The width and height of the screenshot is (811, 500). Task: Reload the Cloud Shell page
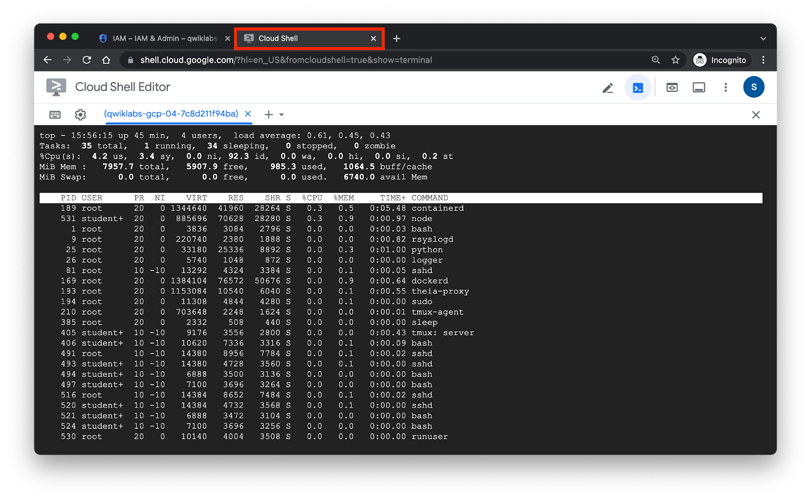point(87,60)
